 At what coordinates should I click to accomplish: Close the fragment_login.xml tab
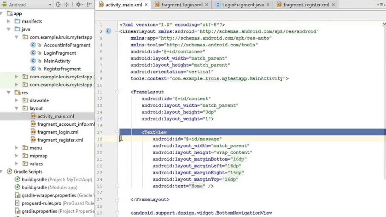[207, 5]
